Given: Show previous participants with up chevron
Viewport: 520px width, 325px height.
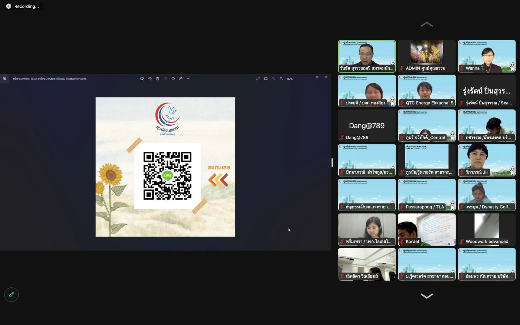Looking at the screenshot, I should 427,24.
